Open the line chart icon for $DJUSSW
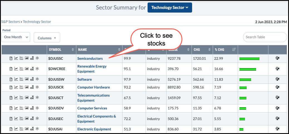Viewport: 289px width, 134px height. point(16,79)
